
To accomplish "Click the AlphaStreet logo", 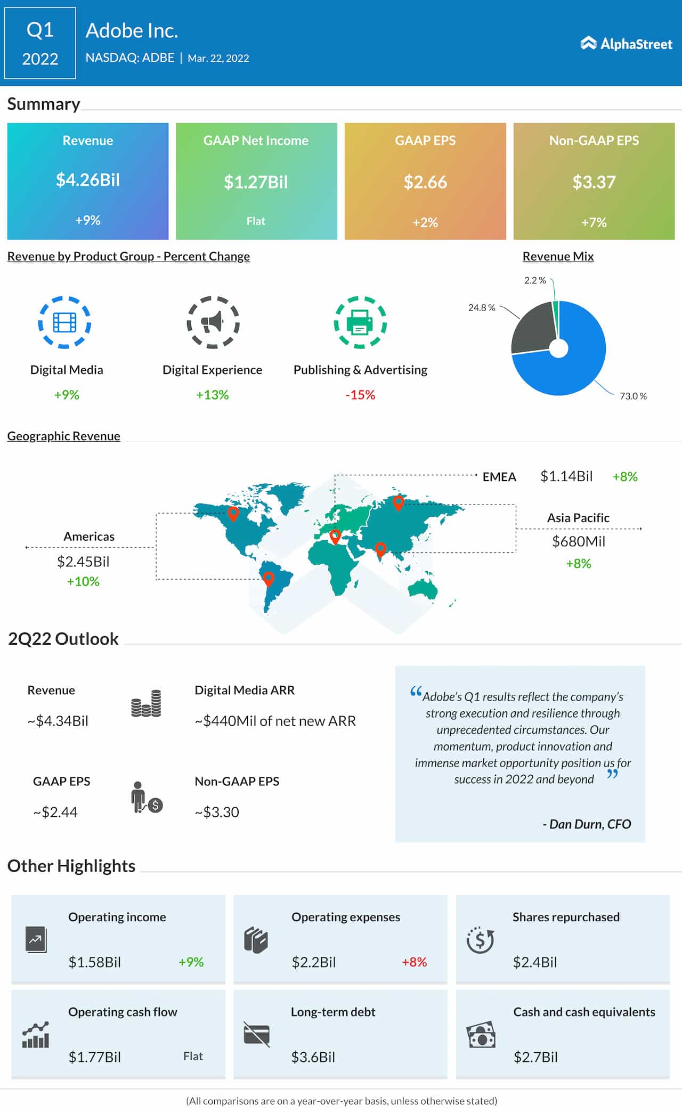I will pos(627,44).
